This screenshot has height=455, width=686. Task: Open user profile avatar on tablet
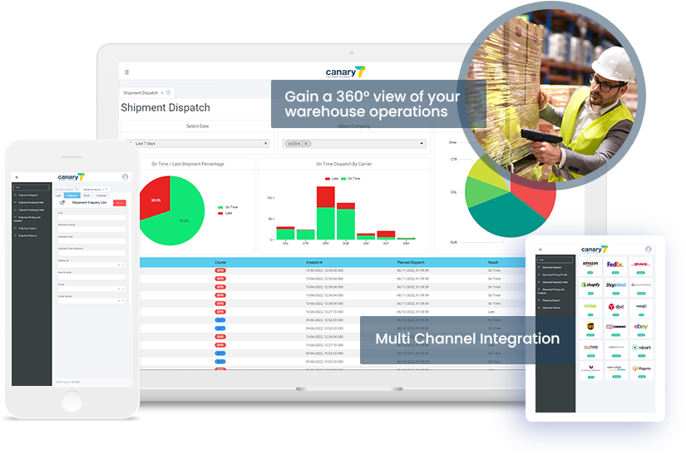[x=649, y=250]
